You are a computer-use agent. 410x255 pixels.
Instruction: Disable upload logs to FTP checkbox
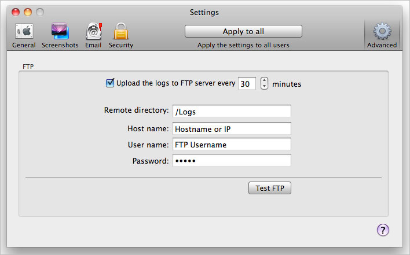[110, 83]
